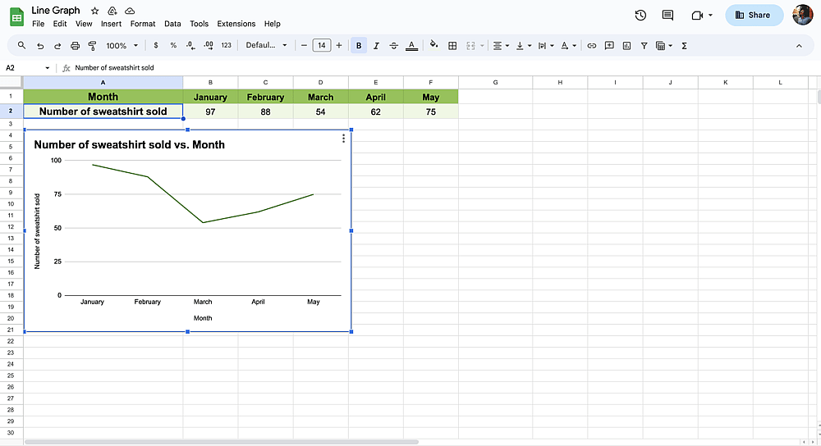Open the fill color picker
This screenshot has height=446, width=821.
tap(433, 45)
